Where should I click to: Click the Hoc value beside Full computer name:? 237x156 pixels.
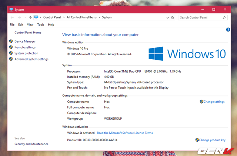click(107, 107)
